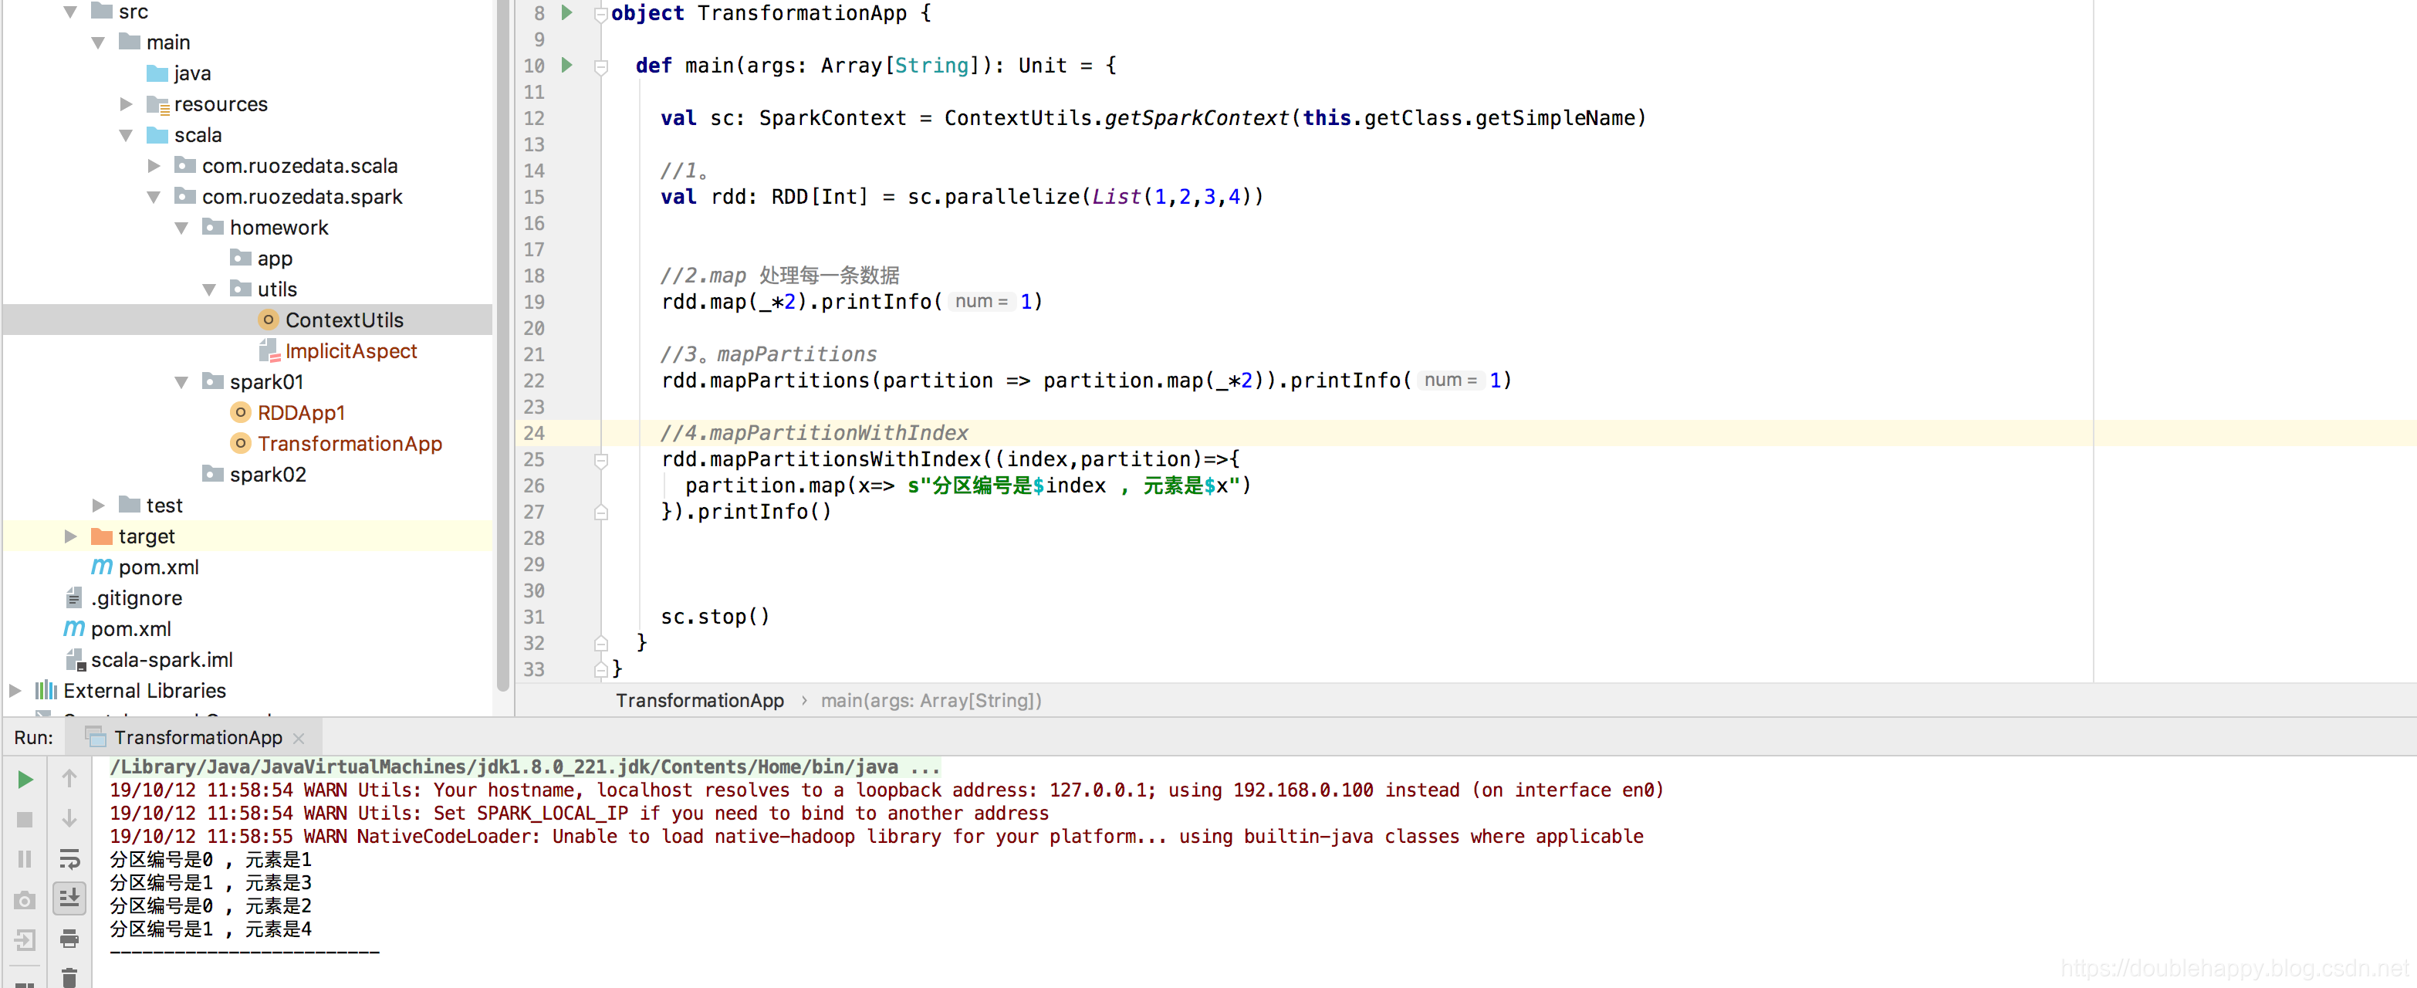The image size is (2417, 988).
Task: Toggle code fold marker at line 25
Action: [601, 460]
